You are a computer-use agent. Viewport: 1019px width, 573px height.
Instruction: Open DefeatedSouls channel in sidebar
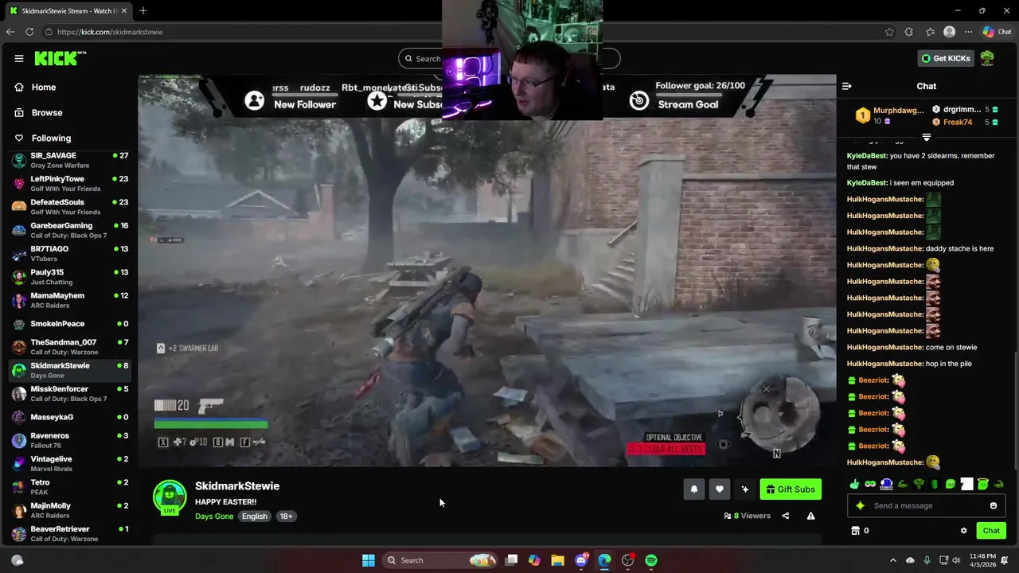point(69,207)
